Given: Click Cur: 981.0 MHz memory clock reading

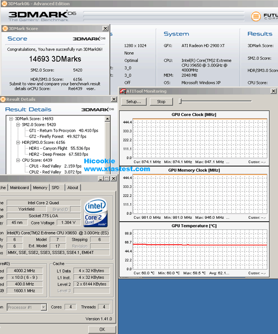Looking at the screenshot, I should click(147, 217).
